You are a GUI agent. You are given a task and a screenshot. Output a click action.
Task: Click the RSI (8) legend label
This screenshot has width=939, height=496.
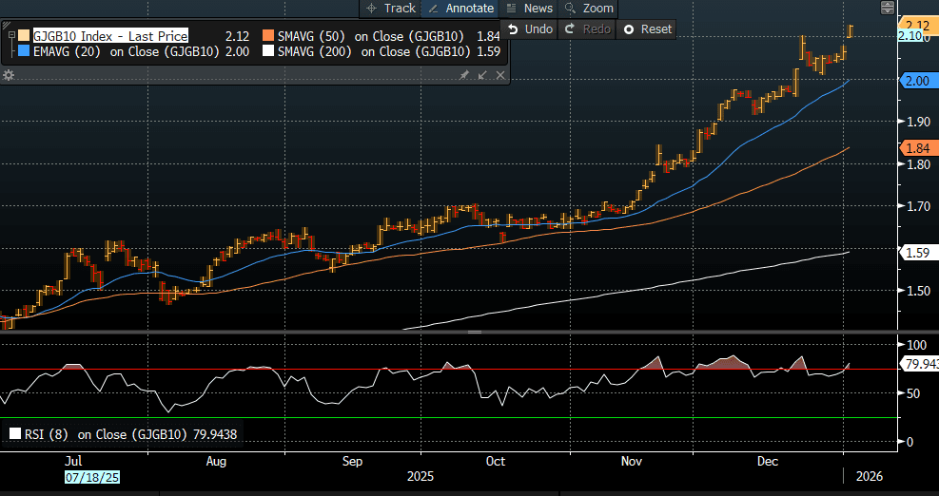click(x=44, y=433)
